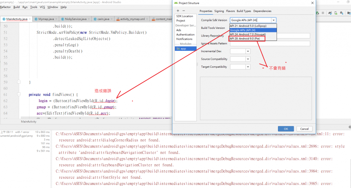Switch to the Flavors tab
Viewport: 351px width, 188px height.
(x=230, y=11)
